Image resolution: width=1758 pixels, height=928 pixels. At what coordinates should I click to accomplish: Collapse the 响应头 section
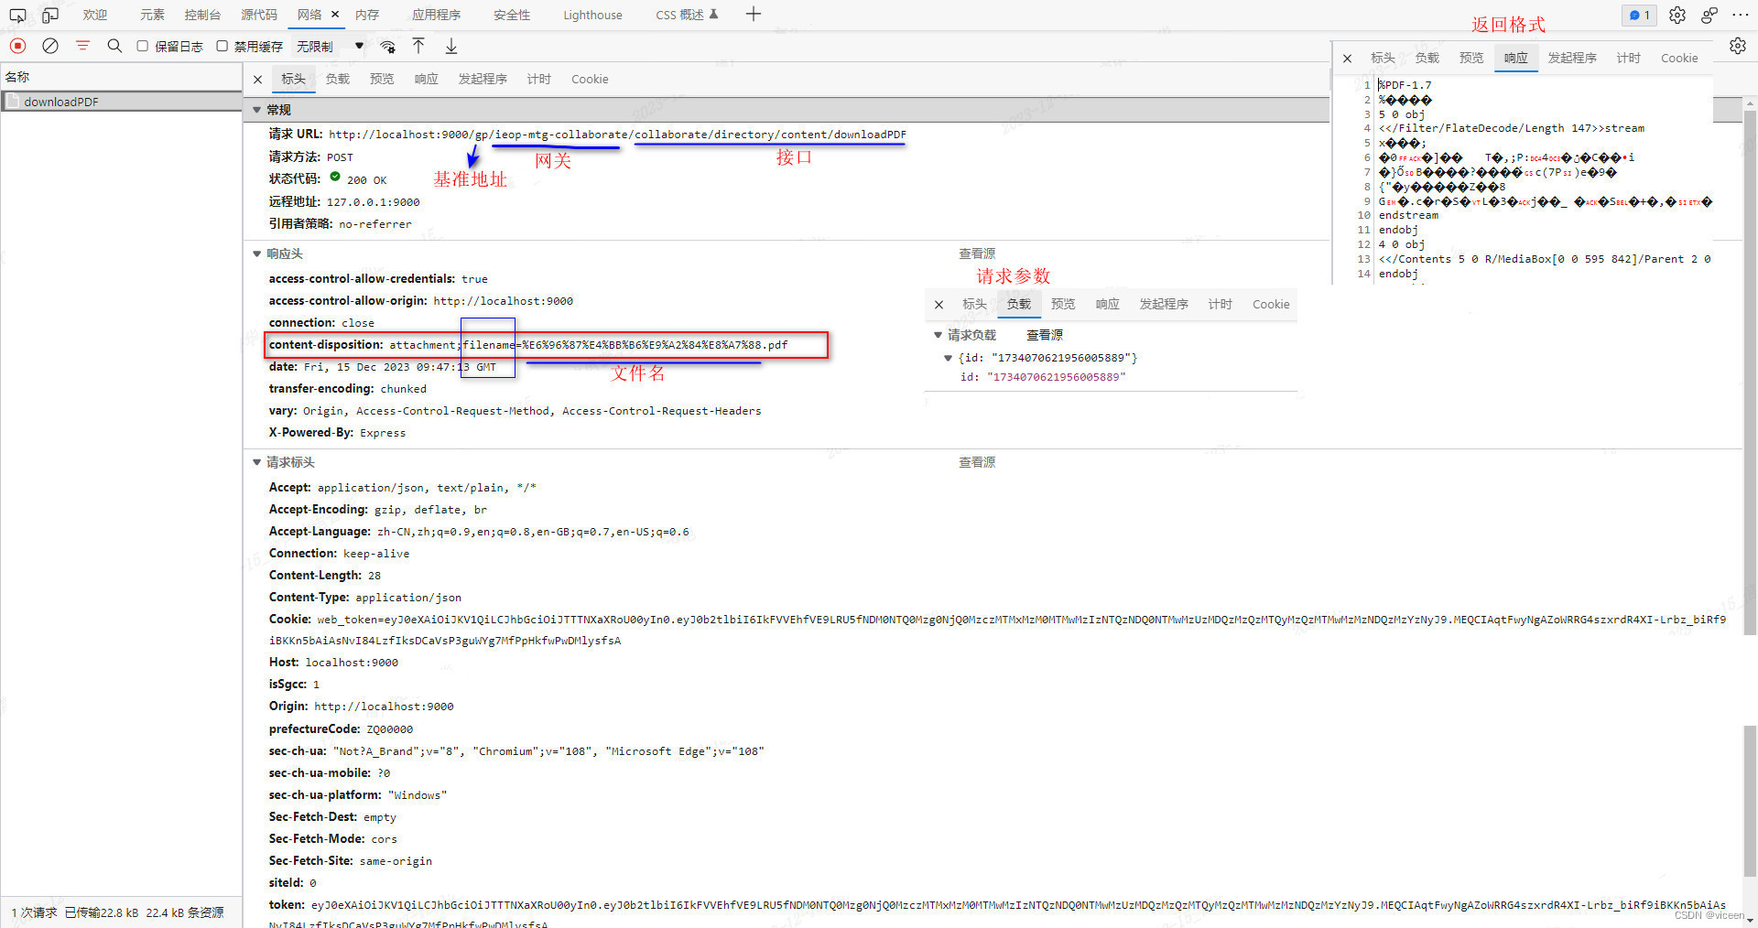pos(257,254)
